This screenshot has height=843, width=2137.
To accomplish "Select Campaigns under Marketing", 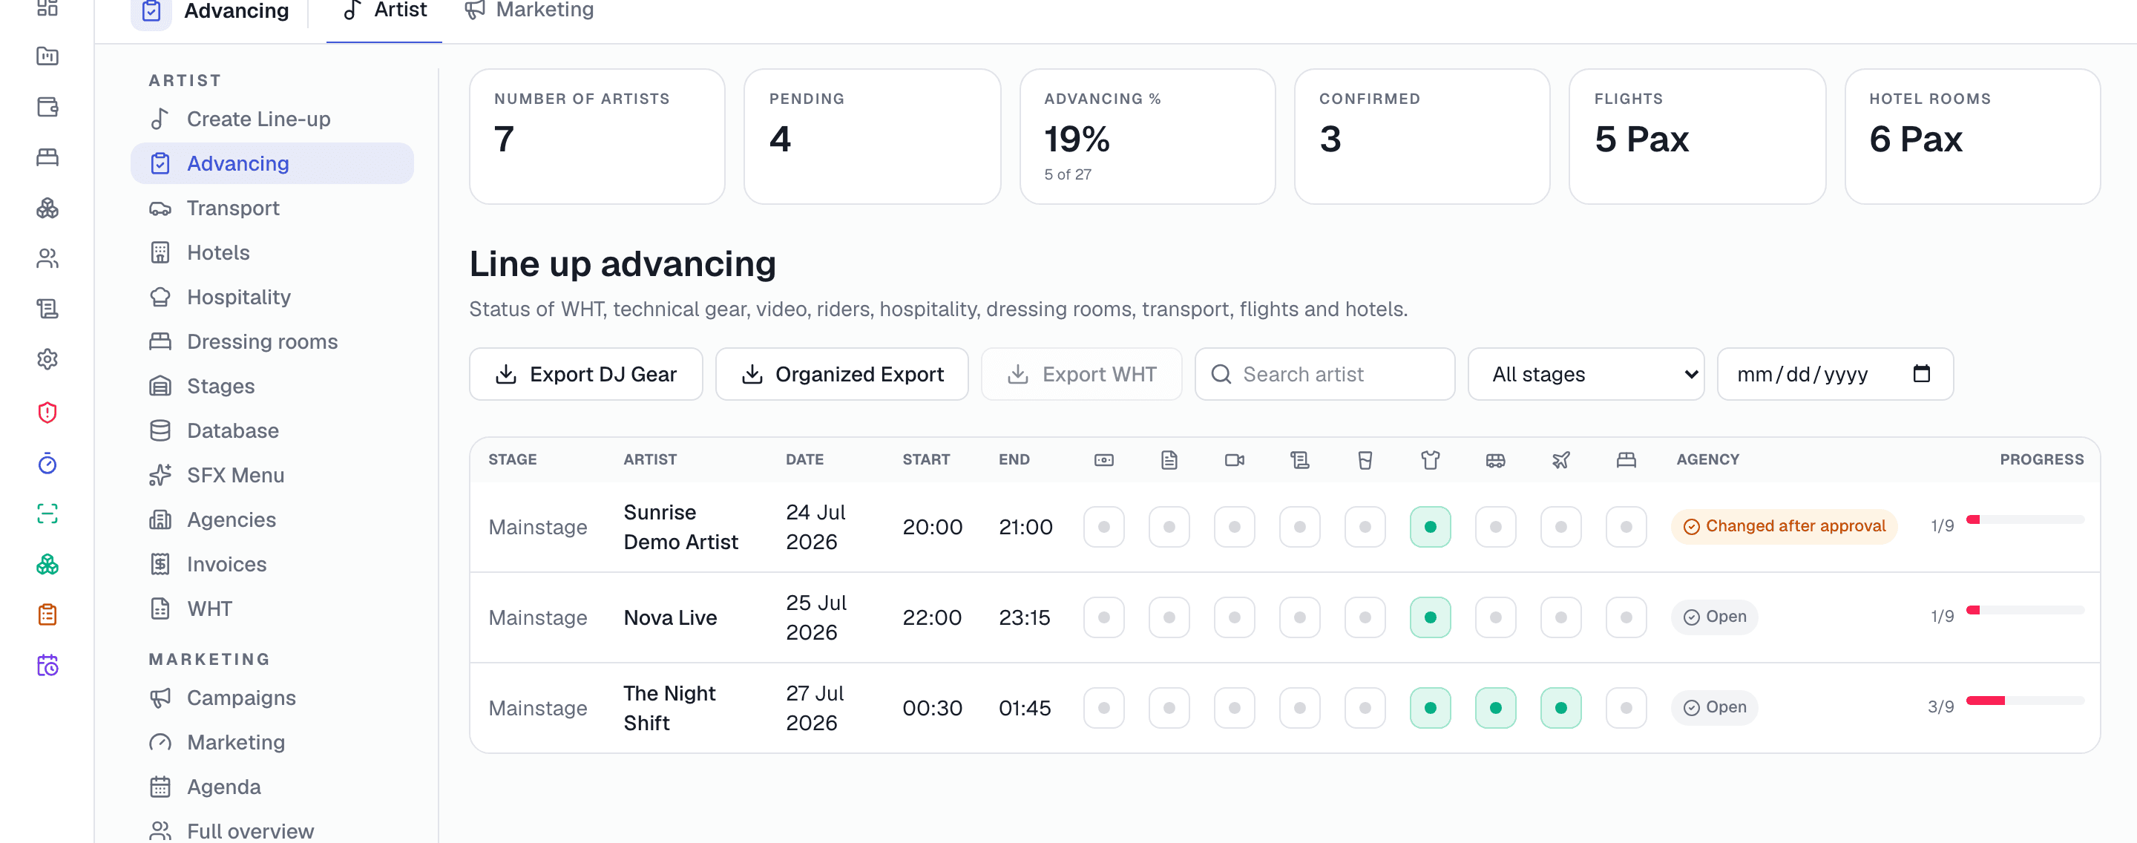I will pos(272,698).
